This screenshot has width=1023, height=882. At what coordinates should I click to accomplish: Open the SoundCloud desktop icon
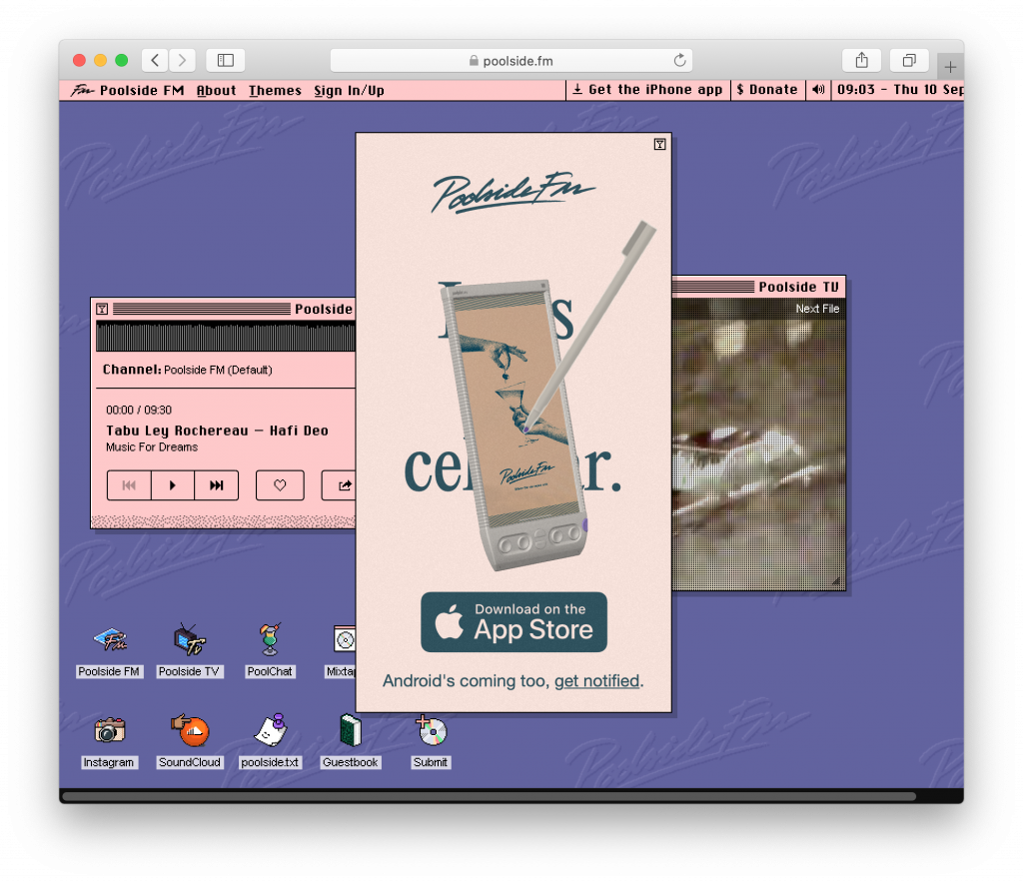(x=189, y=742)
